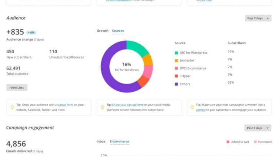
Task: Open the Audience Past 7 days dropdown
Action: pos(258,18)
